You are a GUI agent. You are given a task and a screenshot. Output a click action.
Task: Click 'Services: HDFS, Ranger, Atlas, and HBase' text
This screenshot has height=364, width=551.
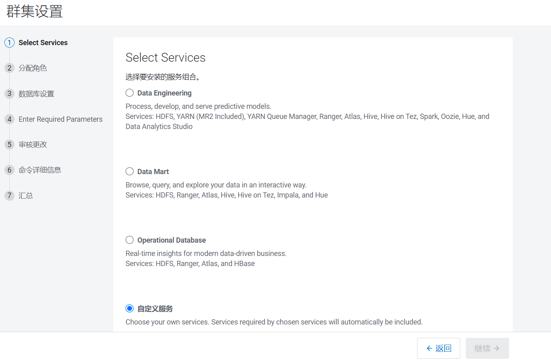click(190, 264)
